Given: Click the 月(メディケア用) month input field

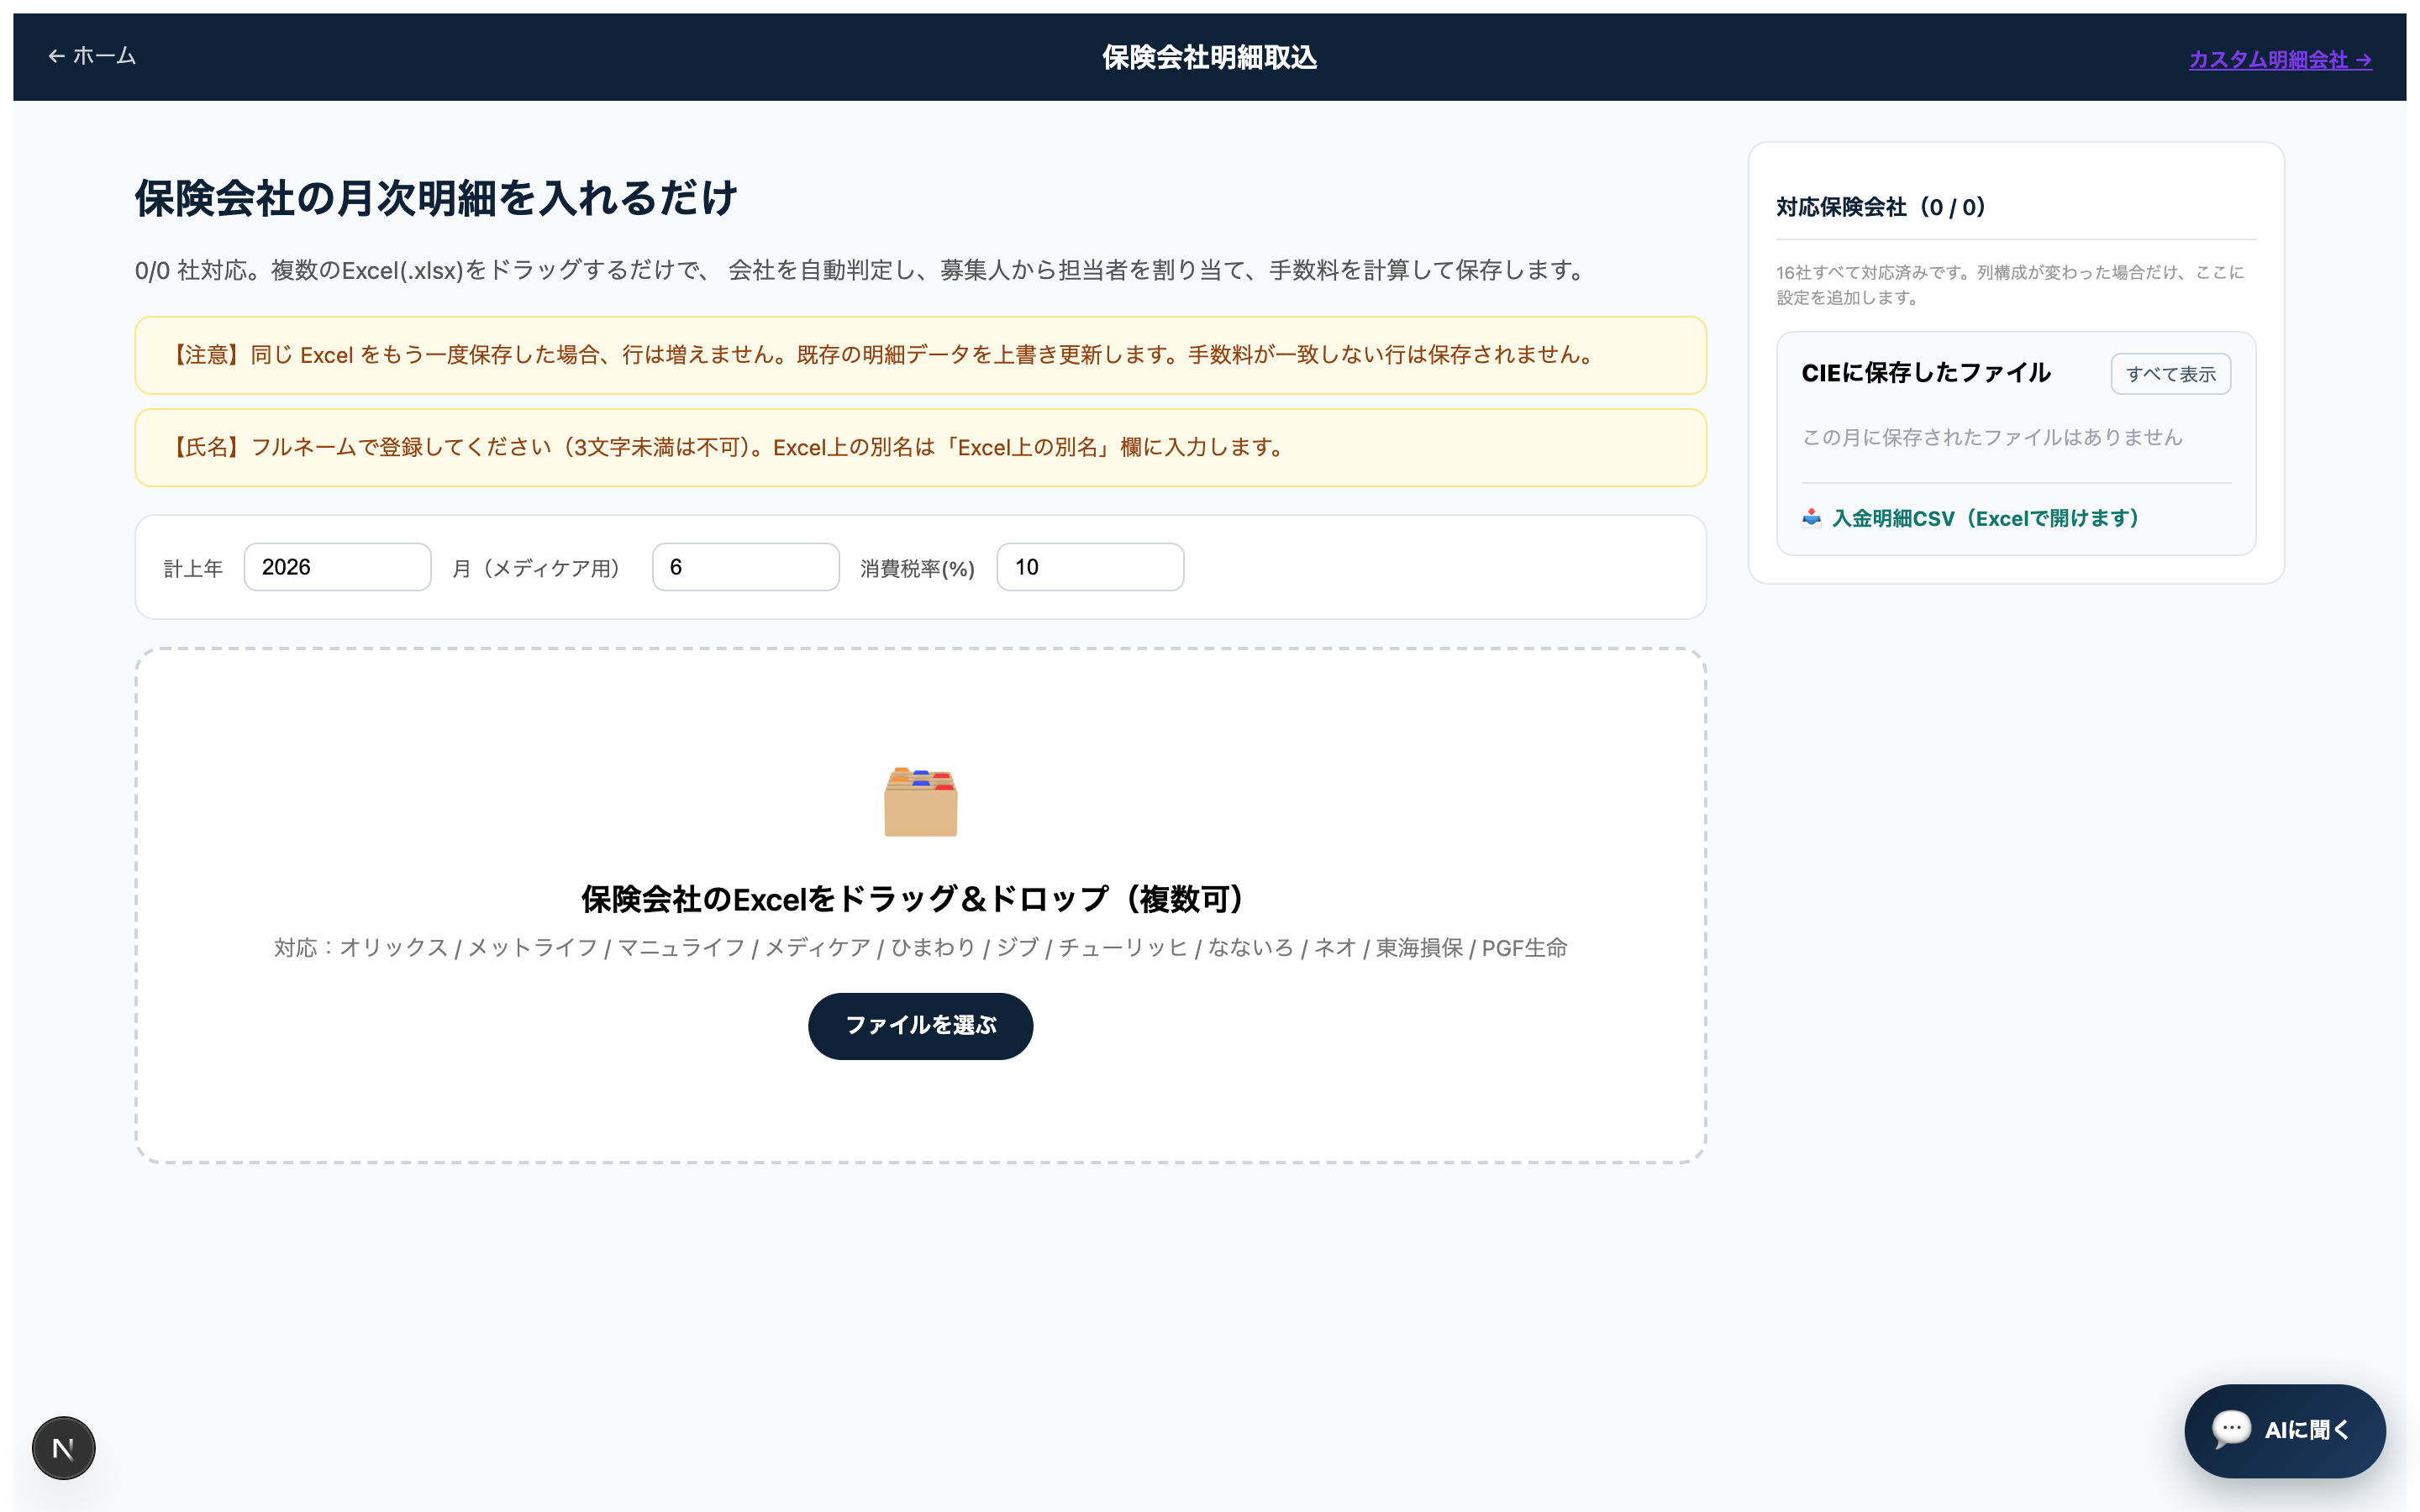Looking at the screenshot, I should (x=745, y=567).
